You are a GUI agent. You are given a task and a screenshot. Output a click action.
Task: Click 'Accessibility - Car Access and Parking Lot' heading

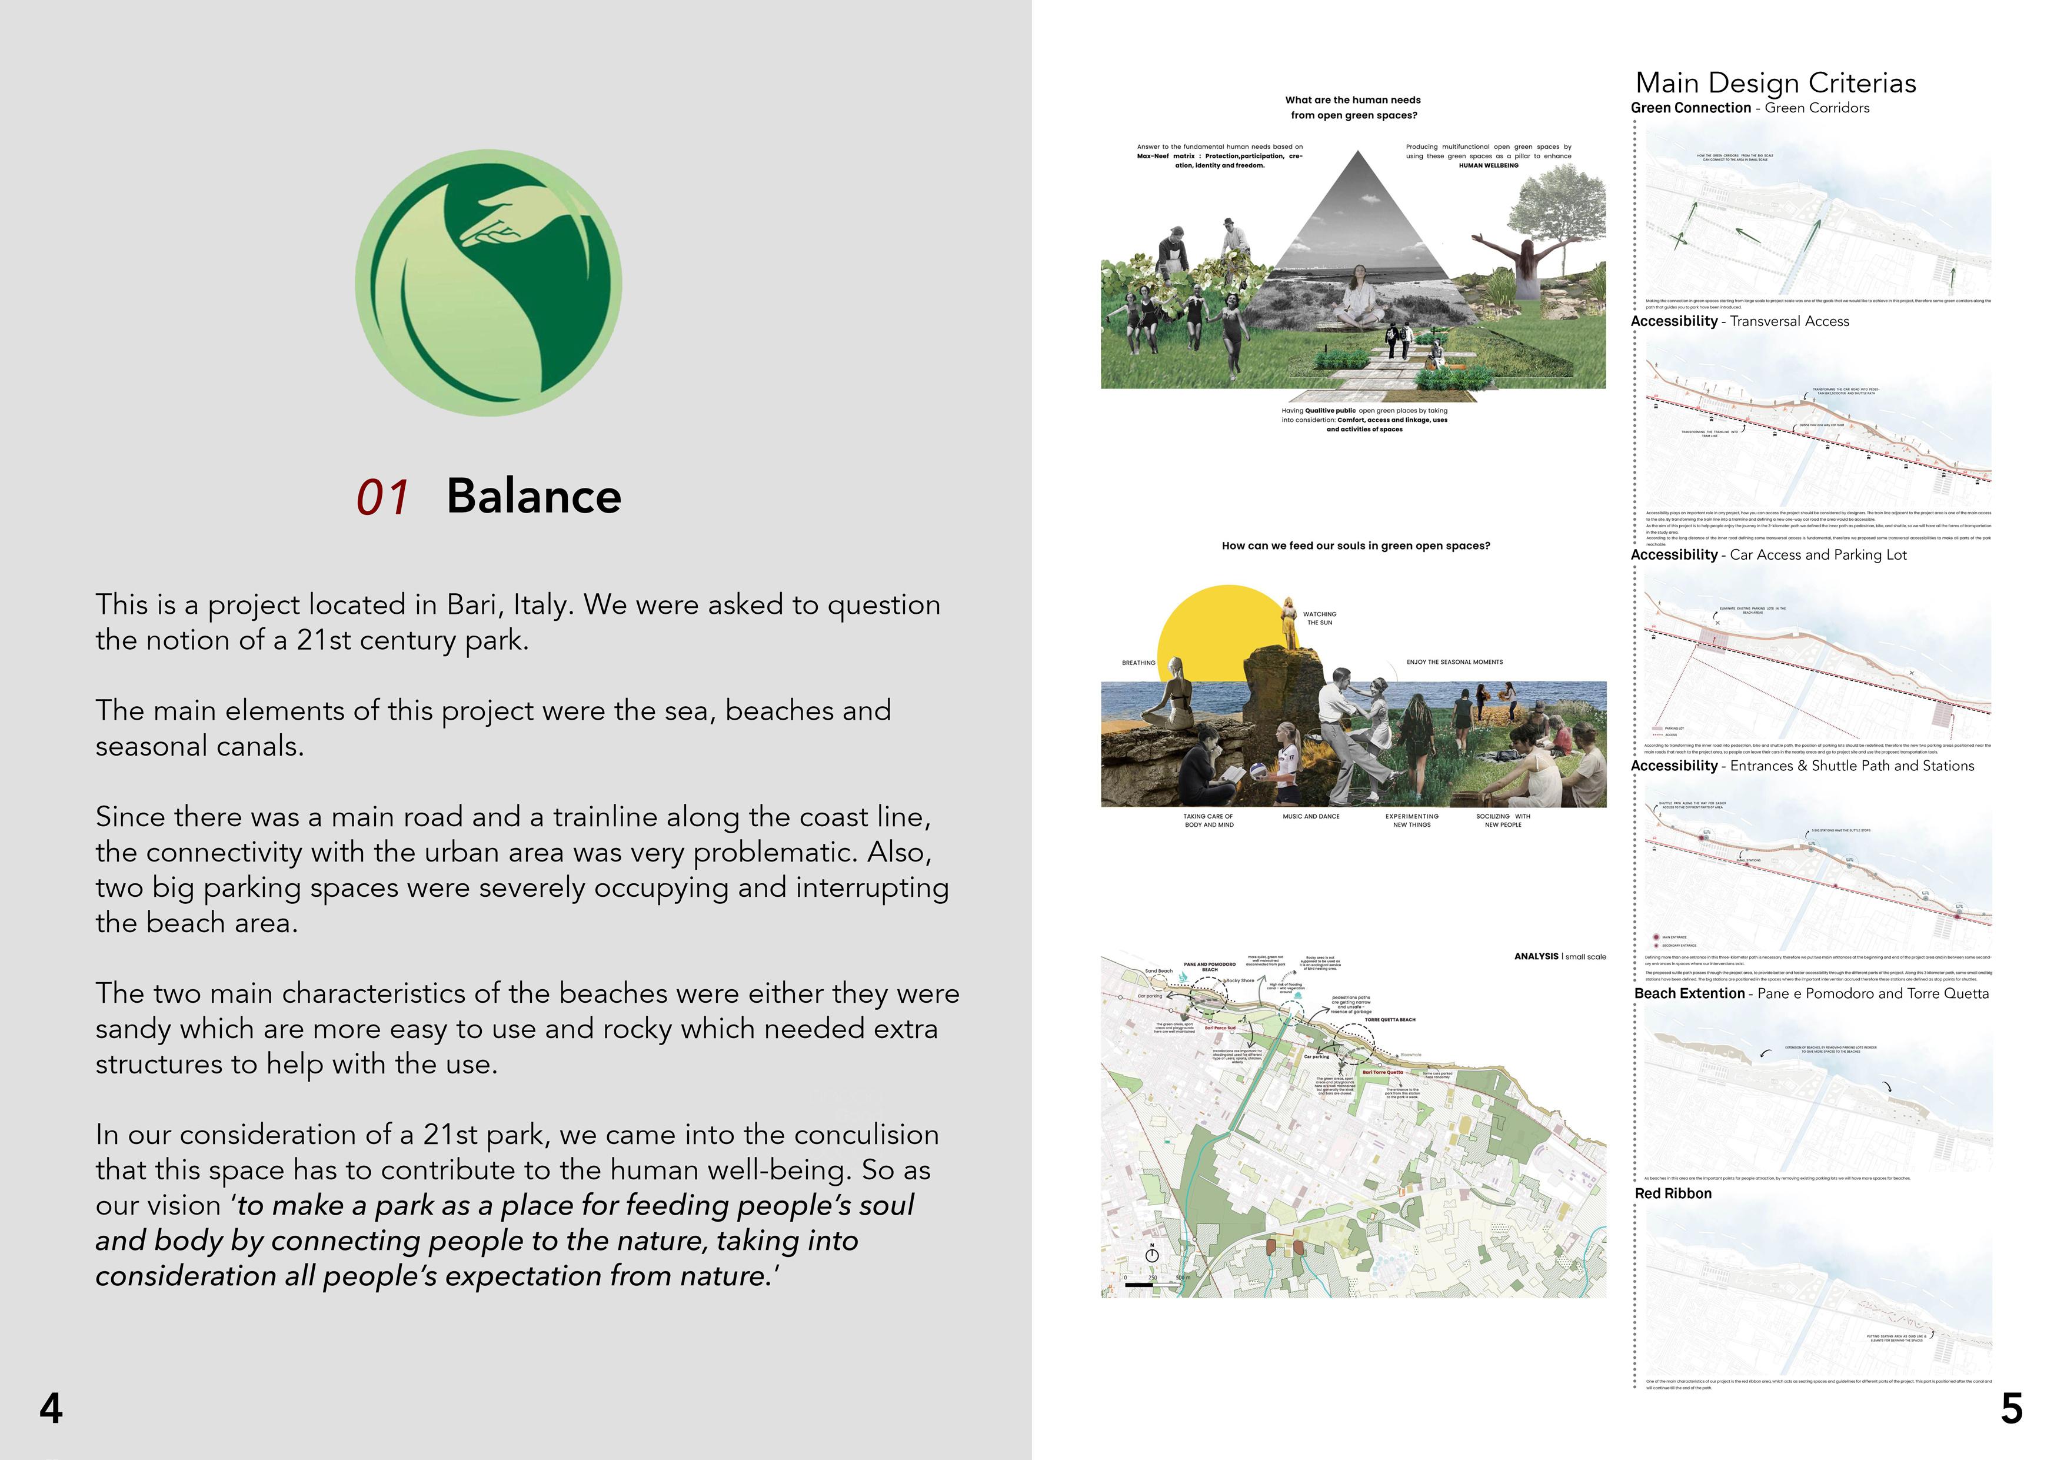pyautogui.click(x=1768, y=555)
